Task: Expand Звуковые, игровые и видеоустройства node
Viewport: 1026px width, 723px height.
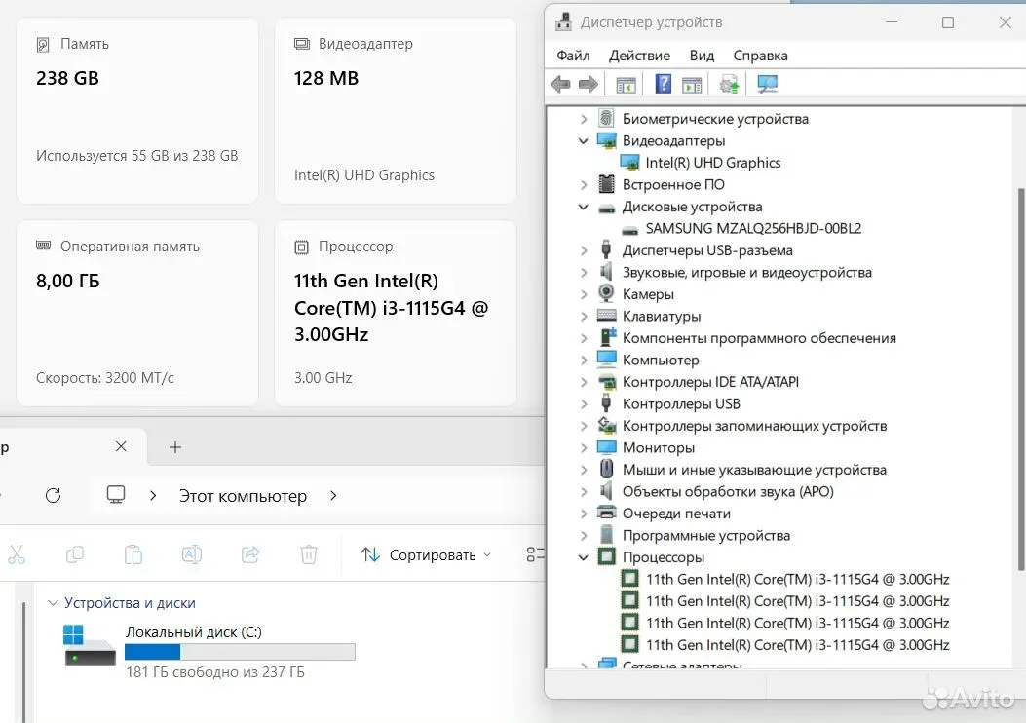Action: point(584,273)
